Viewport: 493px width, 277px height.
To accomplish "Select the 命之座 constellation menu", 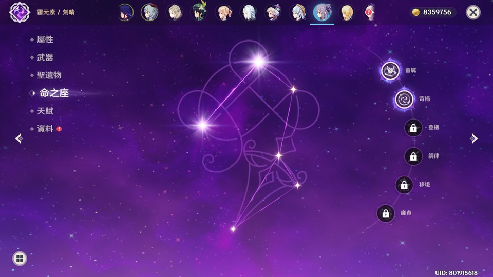I will 54,93.
